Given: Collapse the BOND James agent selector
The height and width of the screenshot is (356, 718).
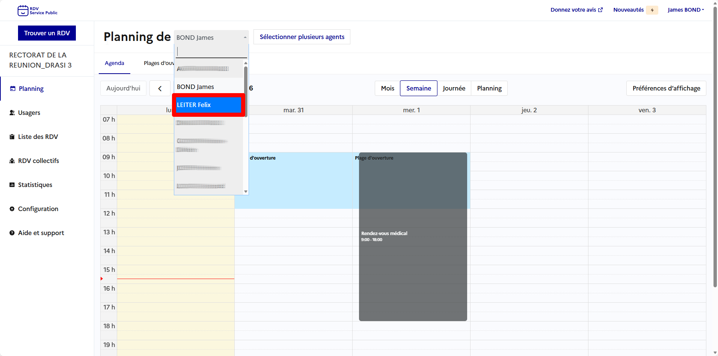Looking at the screenshot, I should tap(211, 37).
